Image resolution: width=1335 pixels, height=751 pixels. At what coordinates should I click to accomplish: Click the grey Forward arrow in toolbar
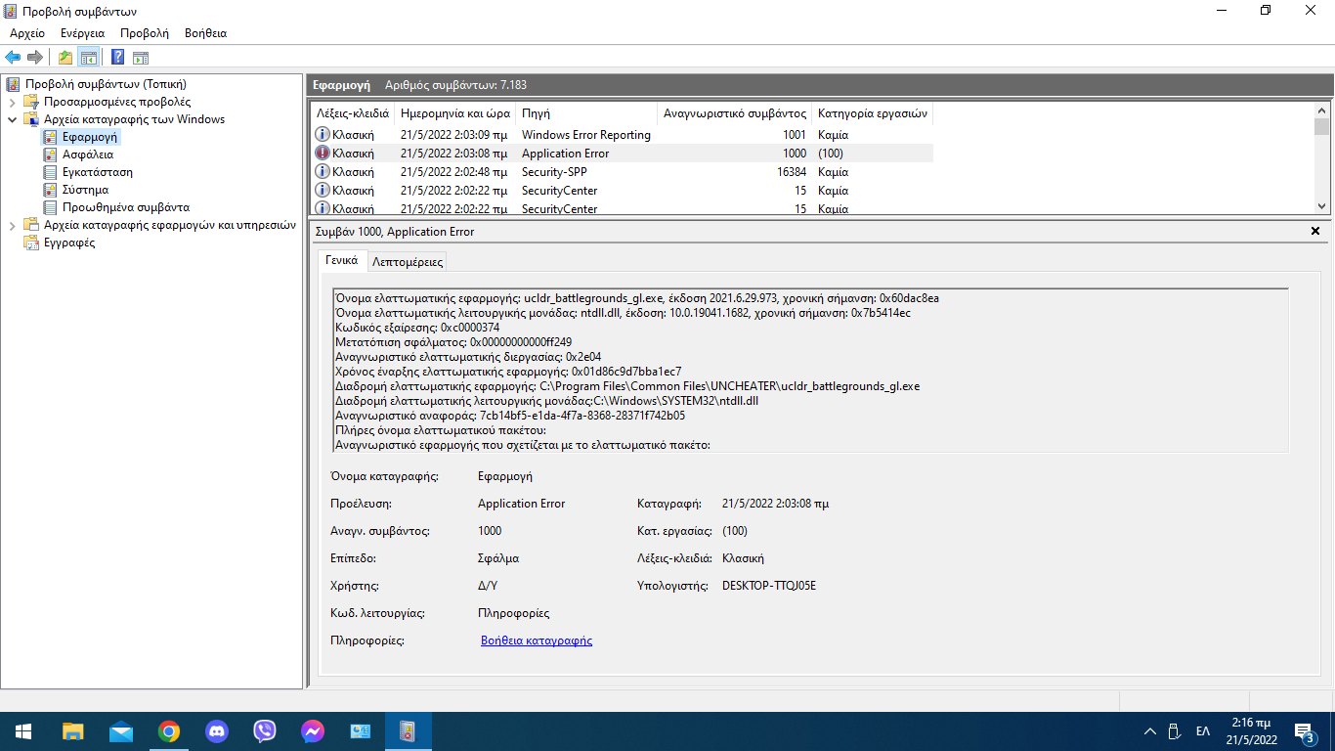(35, 58)
